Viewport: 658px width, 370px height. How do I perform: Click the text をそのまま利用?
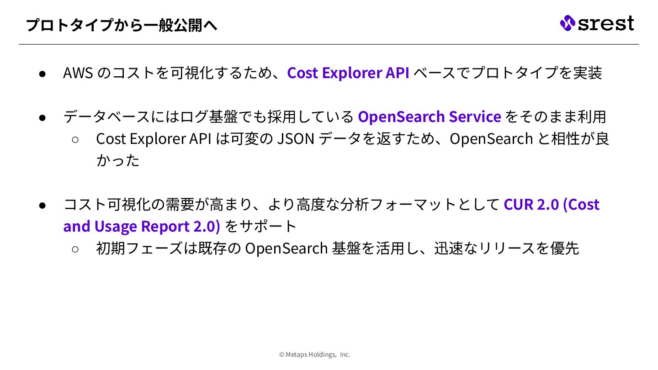pyautogui.click(x=556, y=117)
